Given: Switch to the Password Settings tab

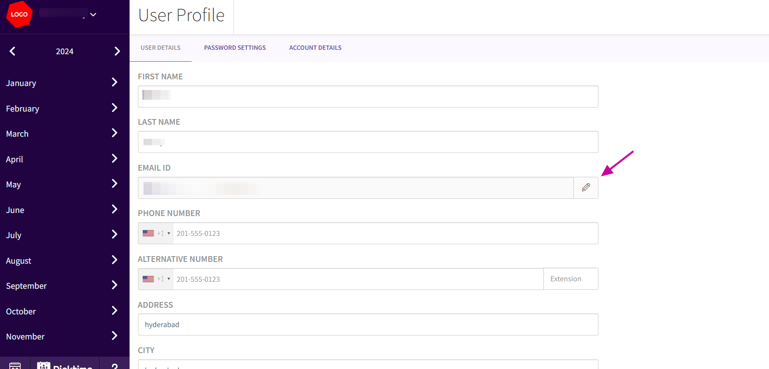Looking at the screenshot, I should point(235,48).
